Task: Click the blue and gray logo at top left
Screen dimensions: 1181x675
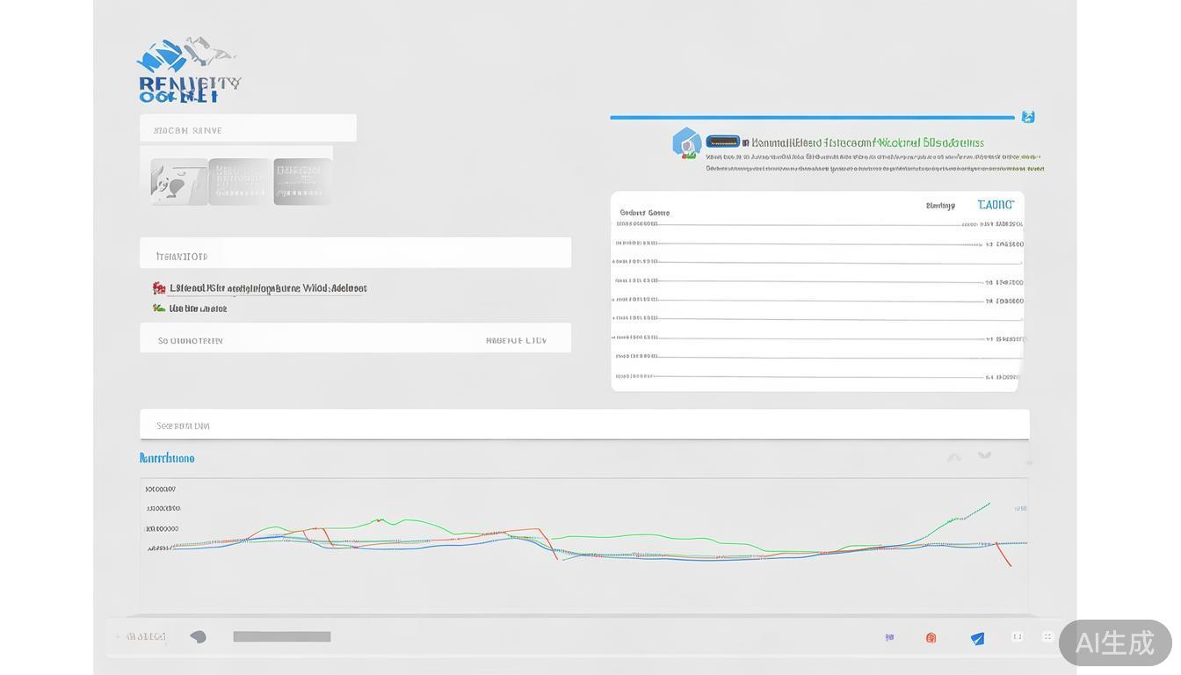Action: 188,70
